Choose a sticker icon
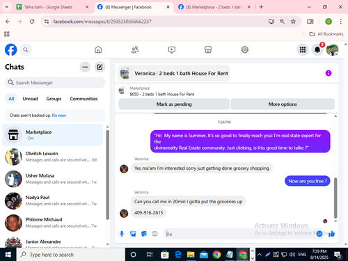 click(x=144, y=234)
